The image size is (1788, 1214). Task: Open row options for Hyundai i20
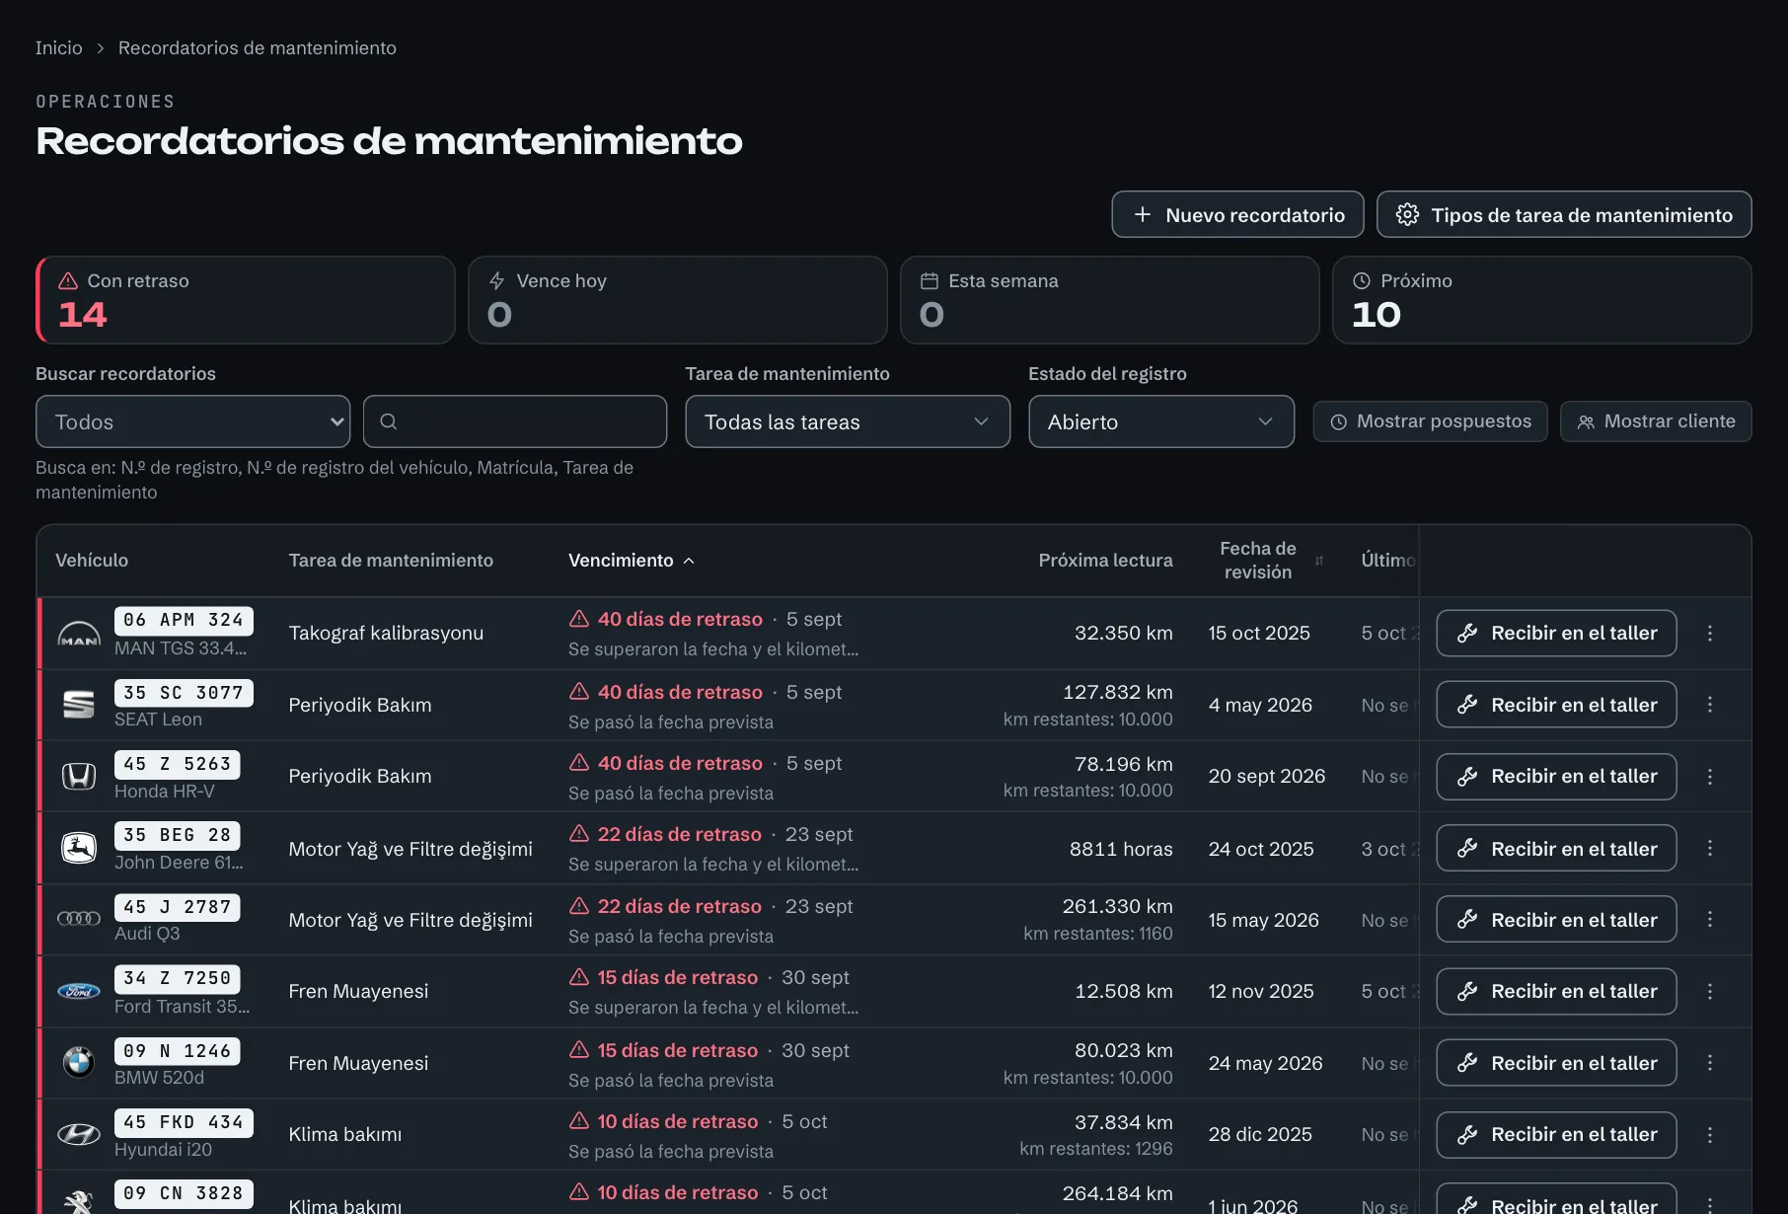coord(1710,1135)
